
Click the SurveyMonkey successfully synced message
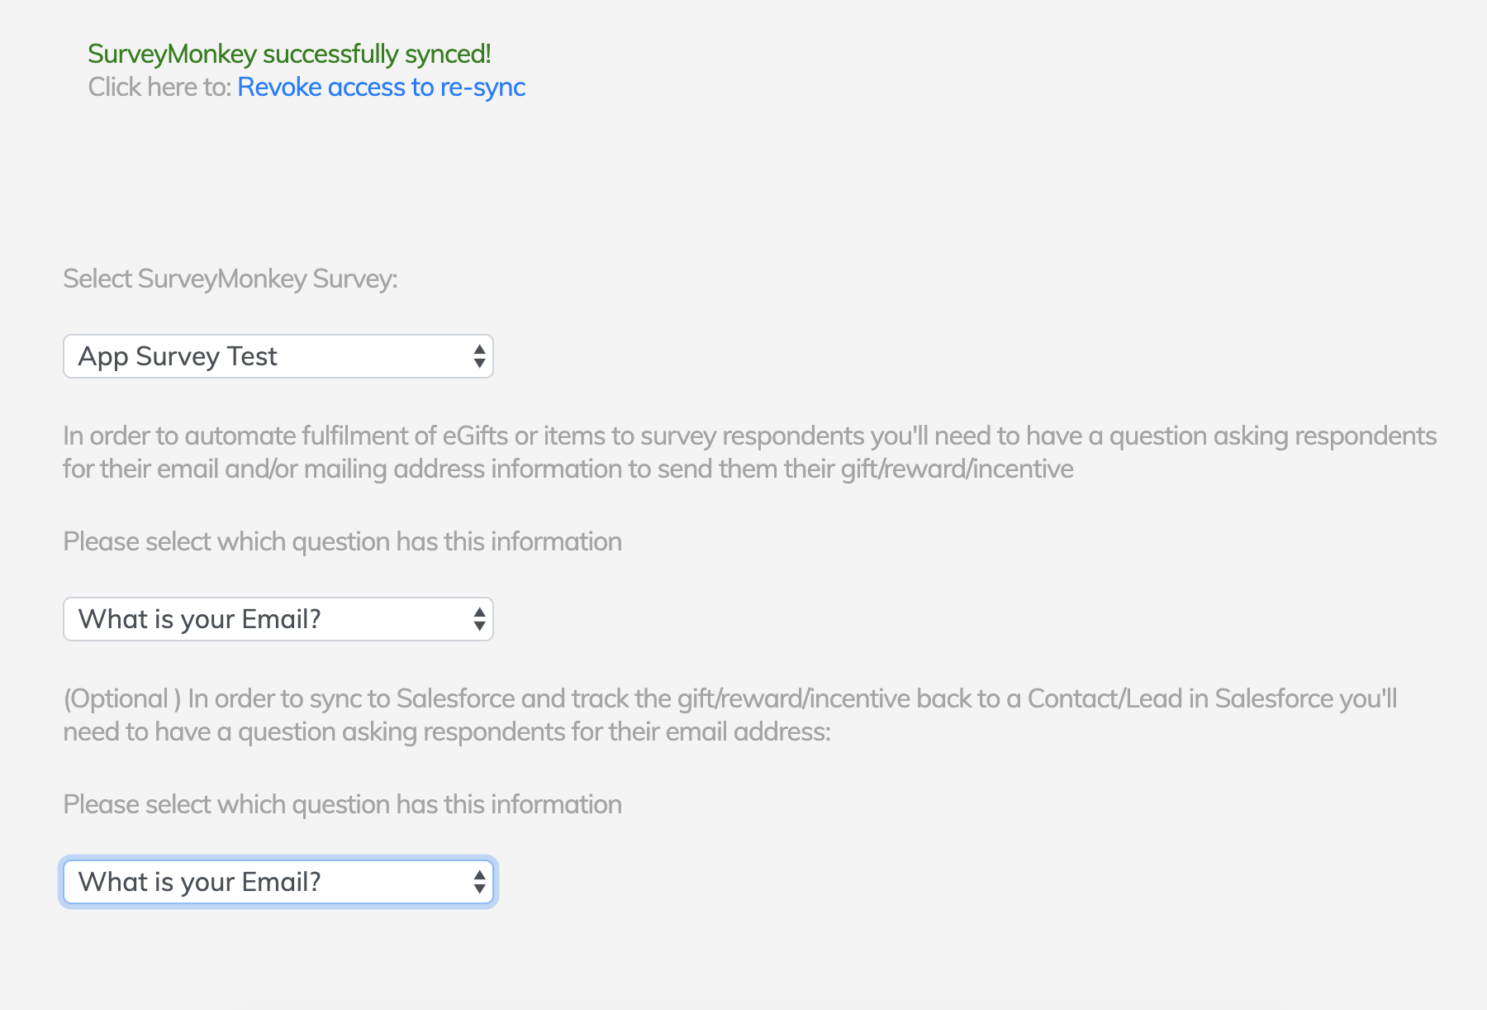pyautogui.click(x=289, y=53)
